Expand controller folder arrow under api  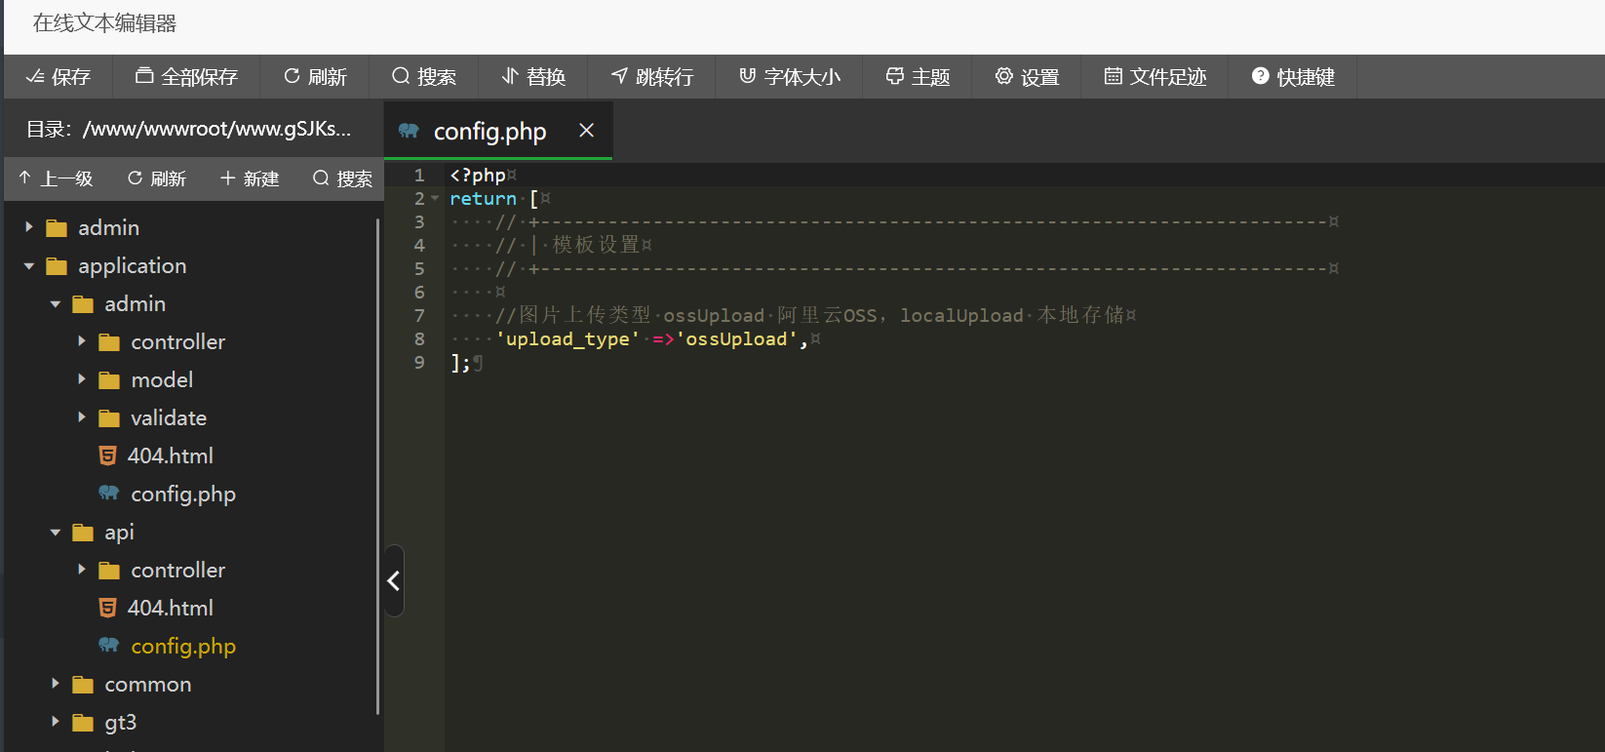(81, 570)
